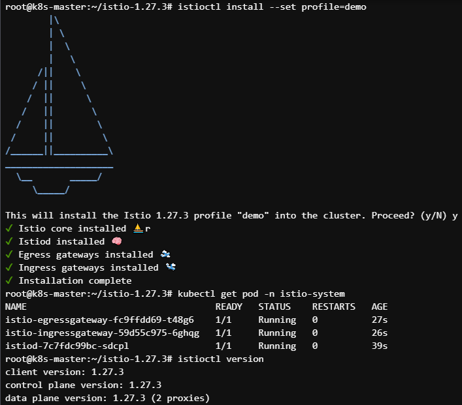Screen dimensions: 462x405
Task: Click pod name 'istiod-7c7fdc99bc-sdcpl'
Action: coord(67,346)
